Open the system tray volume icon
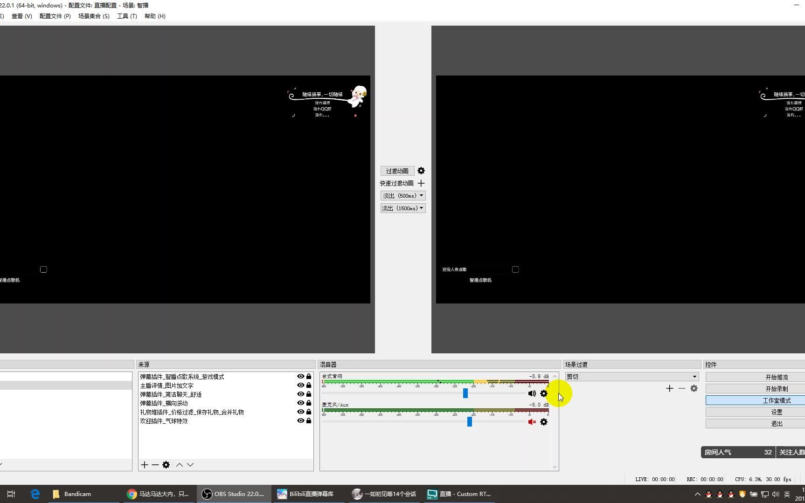805x503 pixels. pyautogui.click(x=776, y=494)
